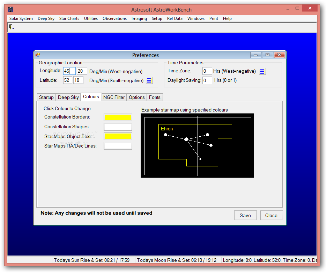
Task: Click the Latitude degrees field
Action: pyautogui.click(x=68, y=80)
